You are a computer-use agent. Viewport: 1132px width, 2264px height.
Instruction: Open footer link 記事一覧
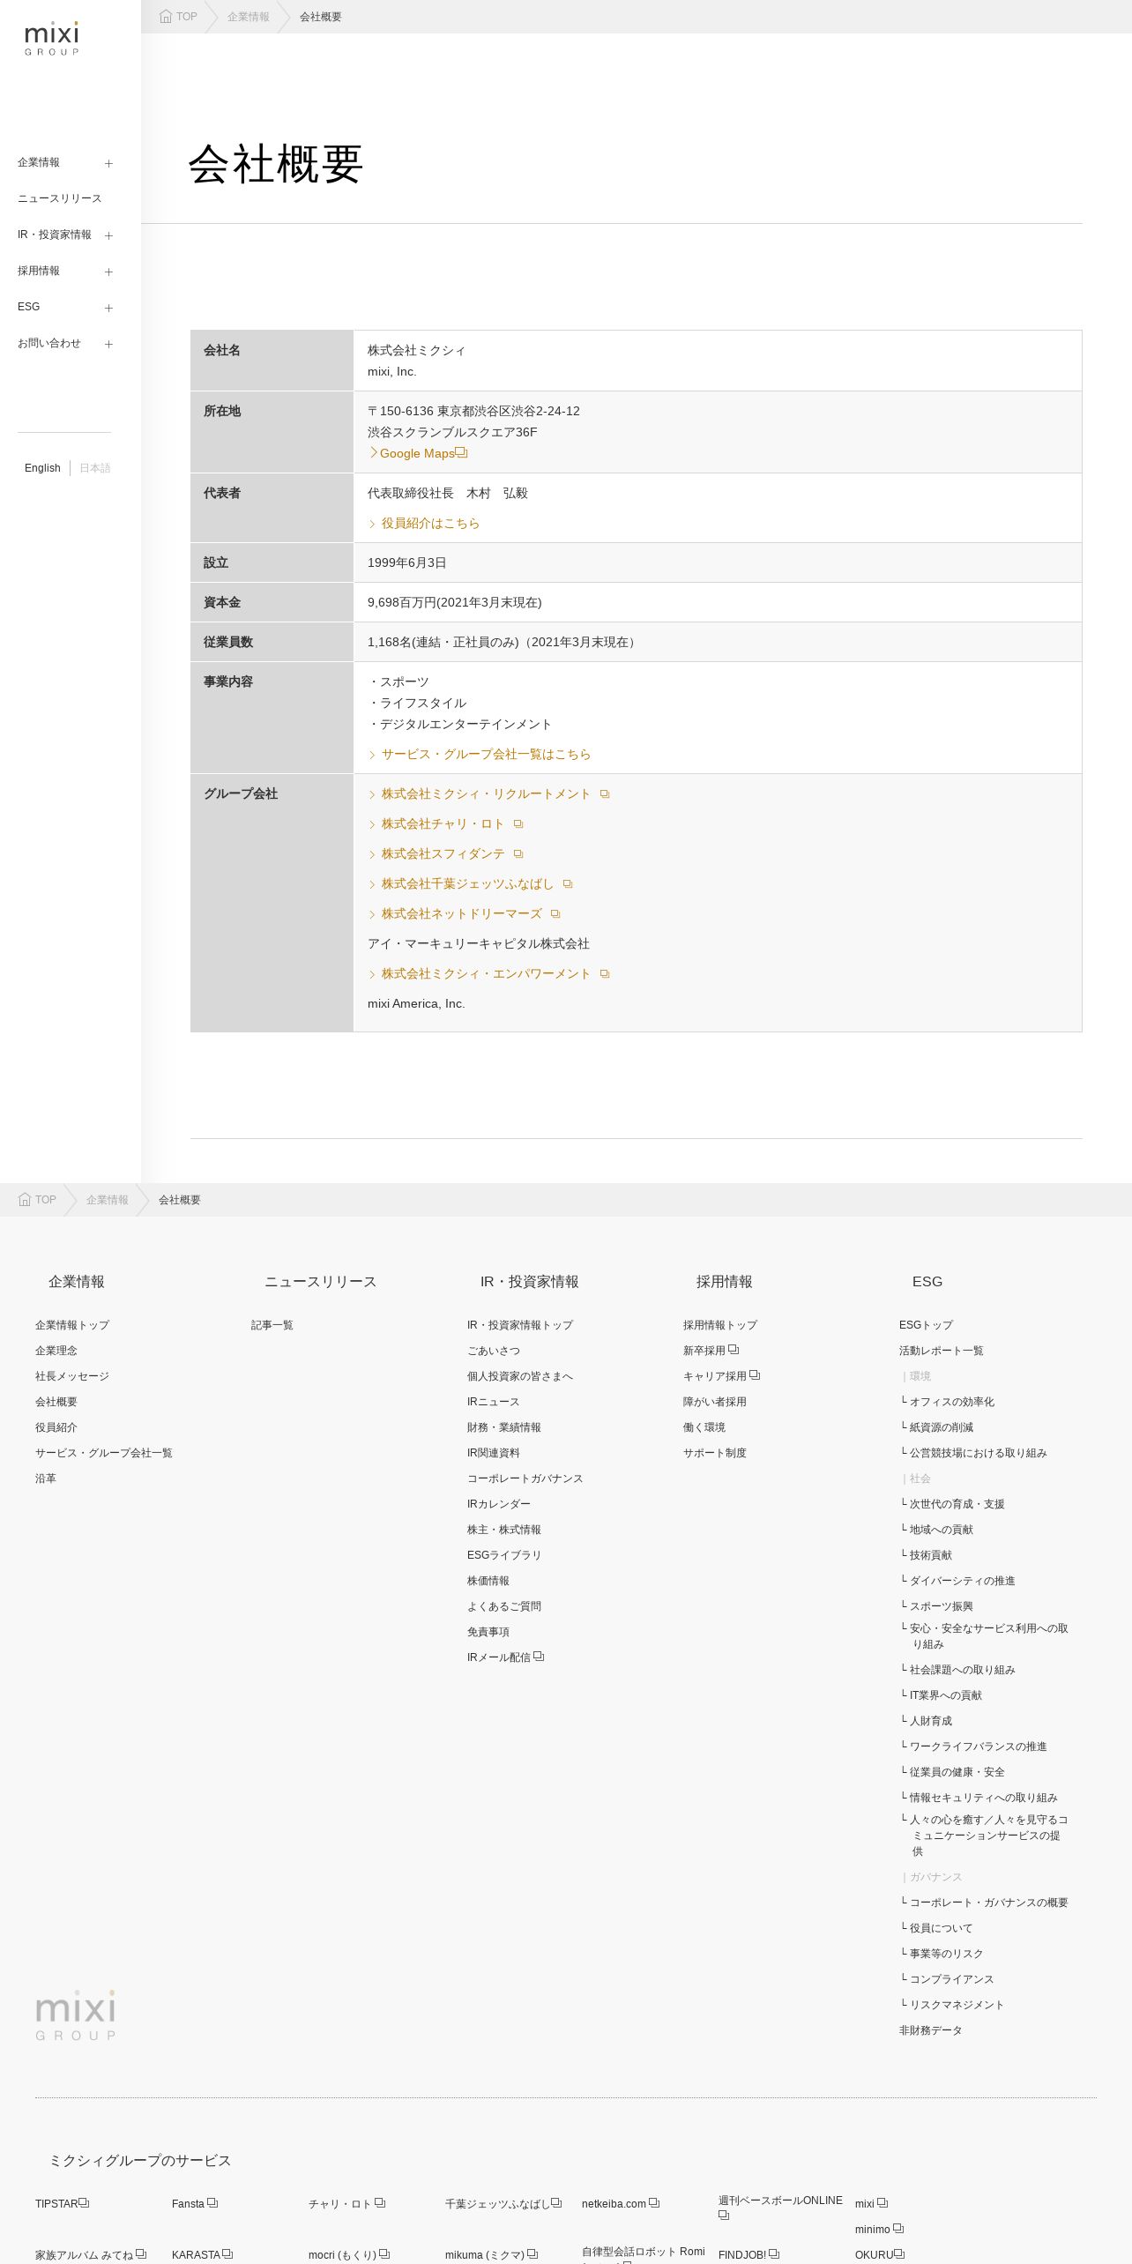(x=272, y=1325)
